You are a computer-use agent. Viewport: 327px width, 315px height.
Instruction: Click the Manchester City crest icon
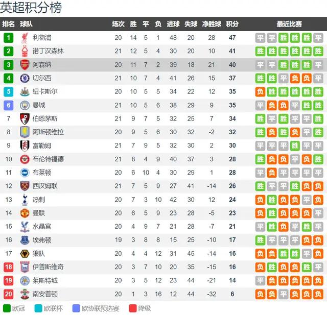click(x=24, y=105)
